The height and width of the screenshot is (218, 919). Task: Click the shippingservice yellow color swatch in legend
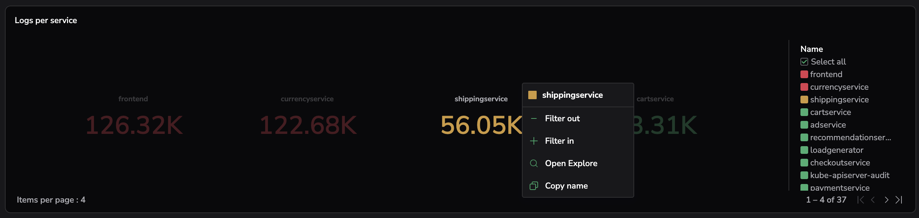(804, 100)
